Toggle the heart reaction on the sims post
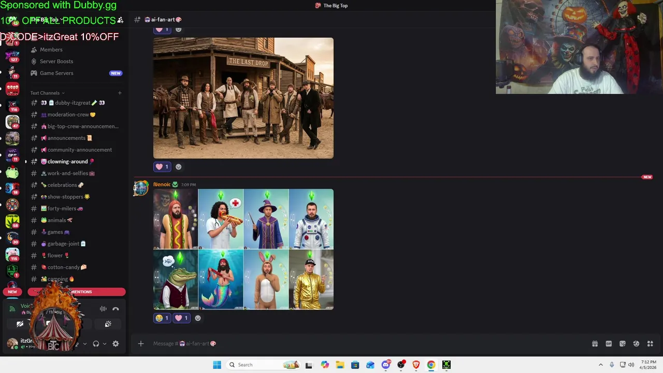This screenshot has height=373, width=663. pyautogui.click(x=181, y=318)
